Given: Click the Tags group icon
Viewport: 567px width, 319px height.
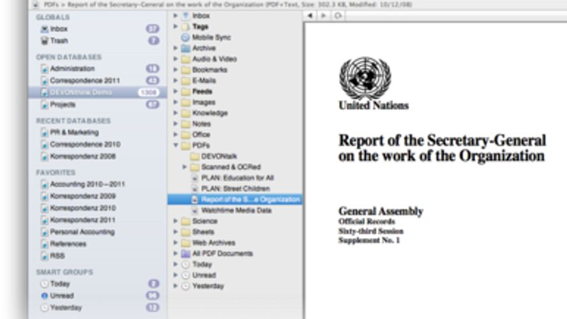Looking at the screenshot, I should [186, 27].
